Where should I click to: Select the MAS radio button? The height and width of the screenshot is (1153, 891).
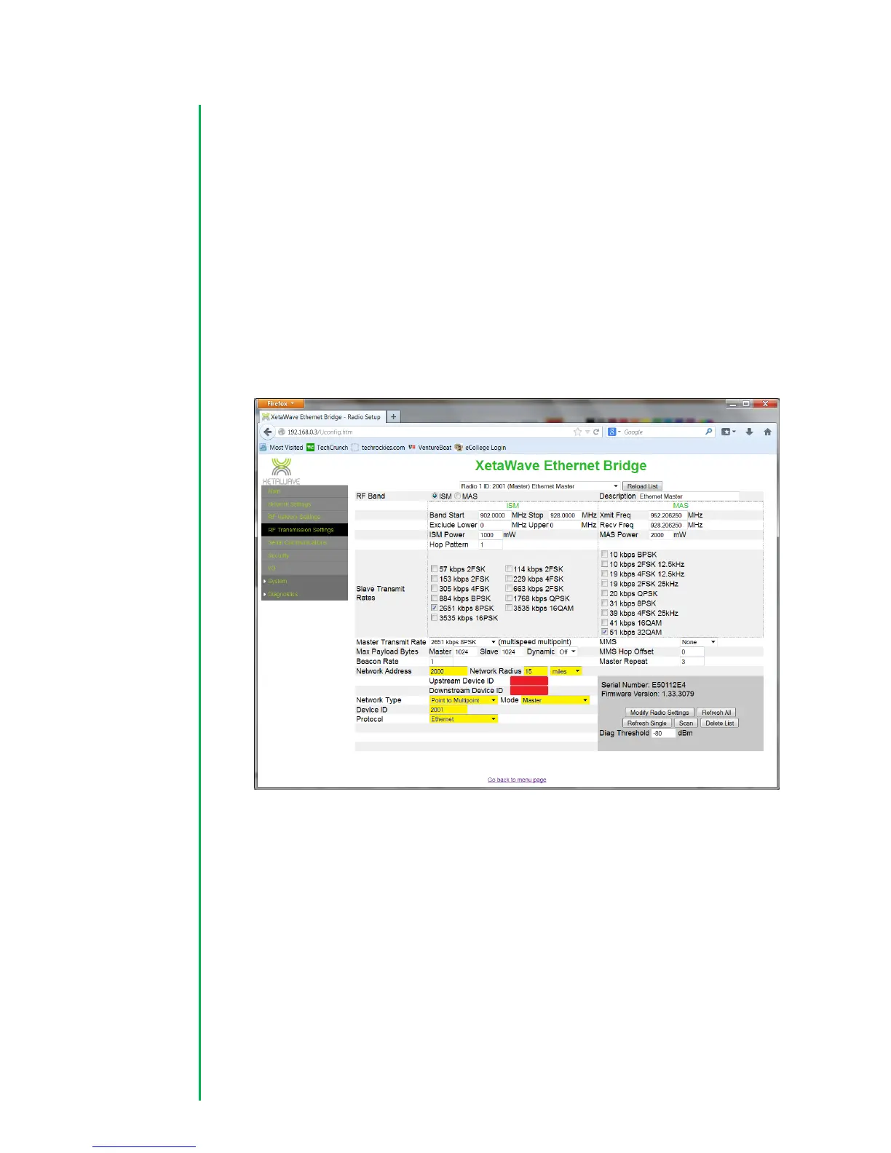pyautogui.click(x=457, y=496)
